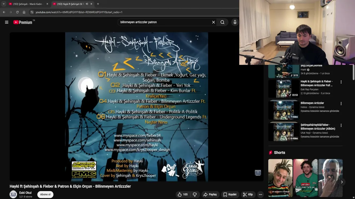Open Şehinşah&Hayki&Fieber Albüm playlist title
Image resolution: width=355 pixels, height=199 pixels.
[318, 127]
